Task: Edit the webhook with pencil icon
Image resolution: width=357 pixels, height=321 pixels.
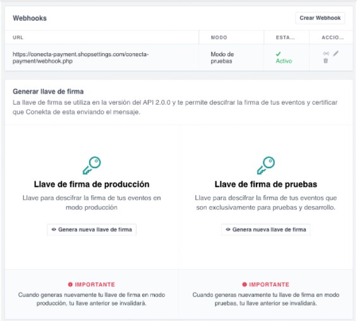Action: pos(336,54)
